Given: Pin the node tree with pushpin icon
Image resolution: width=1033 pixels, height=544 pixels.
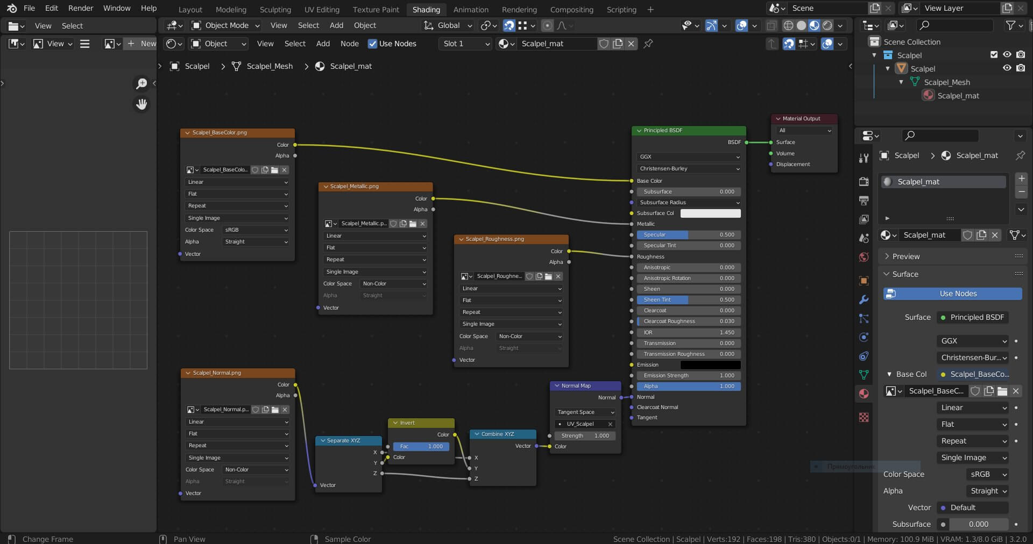Looking at the screenshot, I should [x=648, y=44].
